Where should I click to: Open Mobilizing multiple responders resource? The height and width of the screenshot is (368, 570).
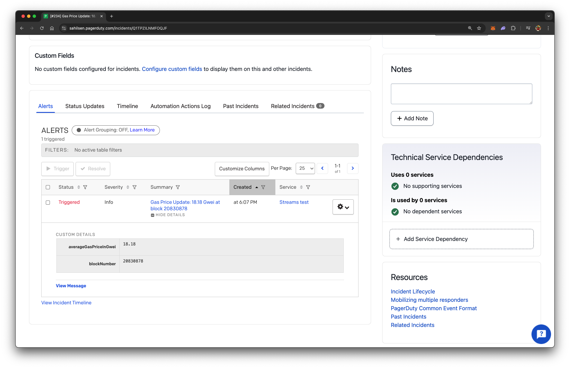[x=429, y=300]
